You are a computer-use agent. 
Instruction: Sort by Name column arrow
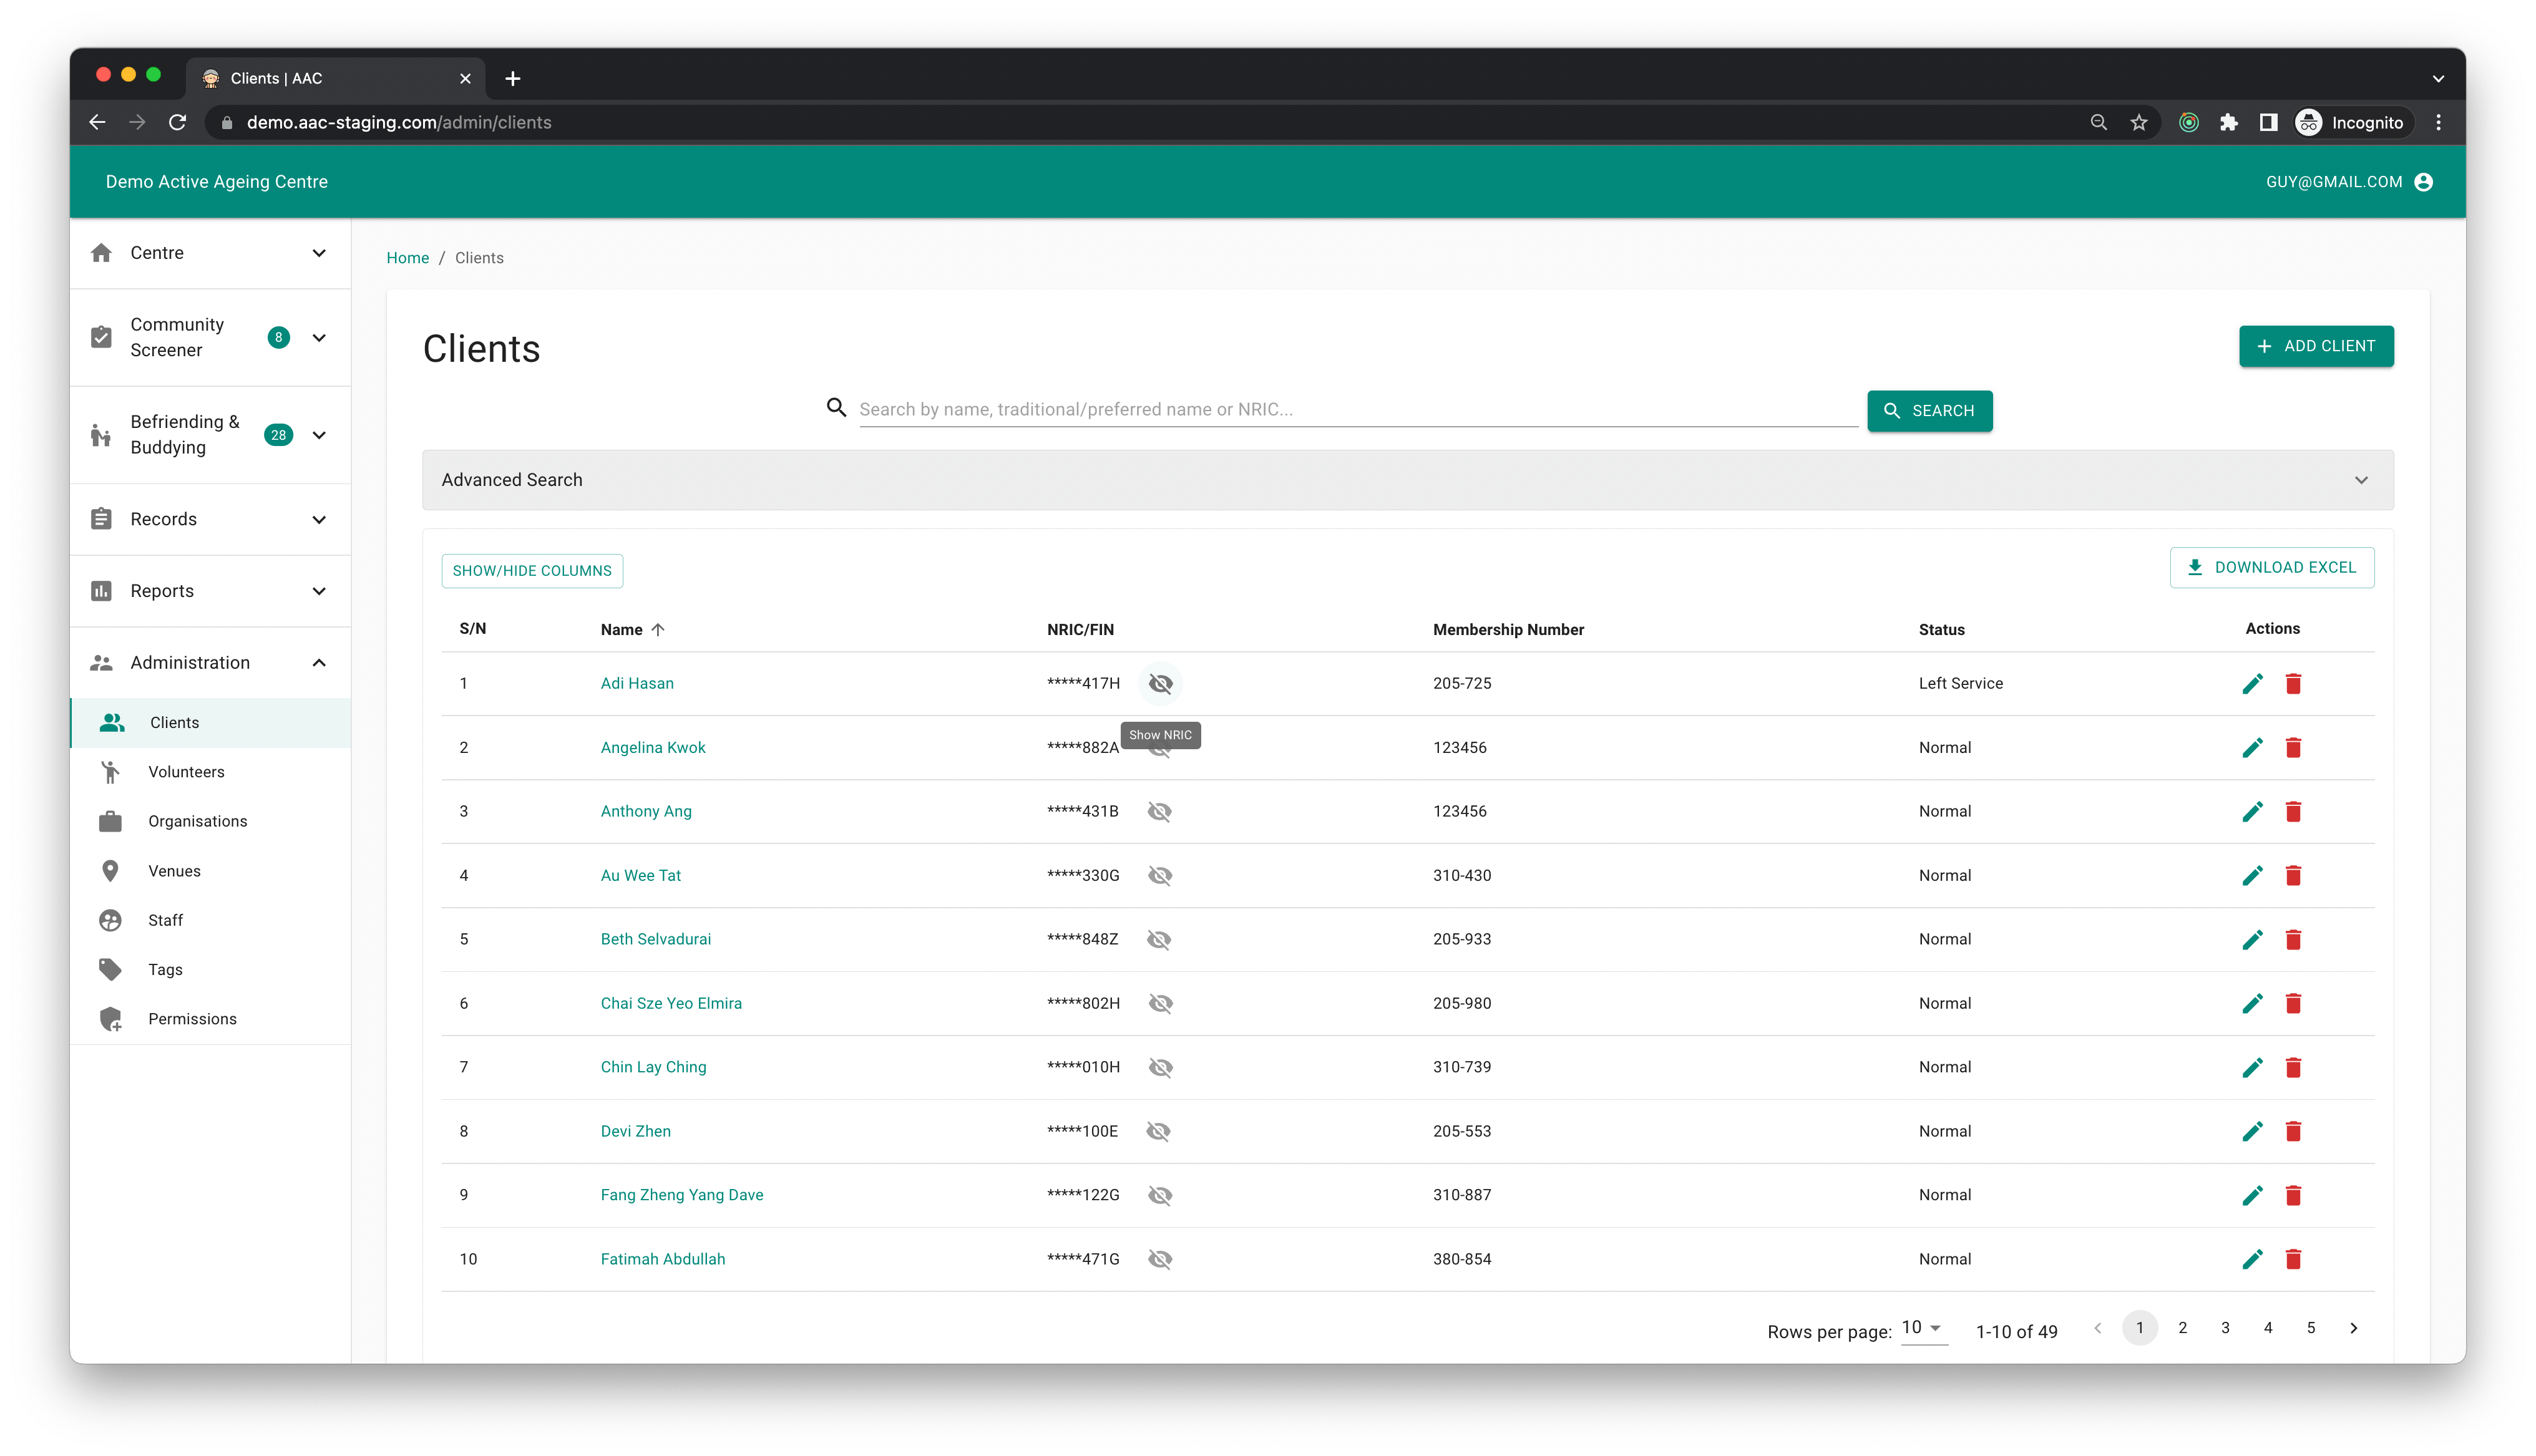click(658, 630)
